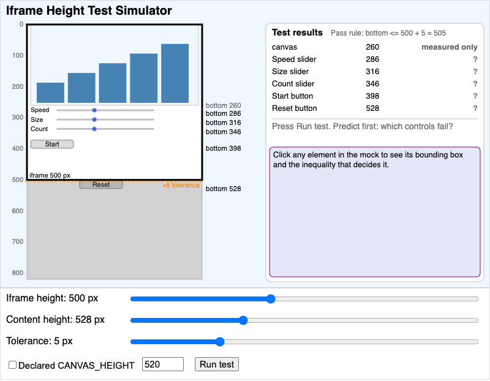Click the 'bottom 528' annotation label

223,189
